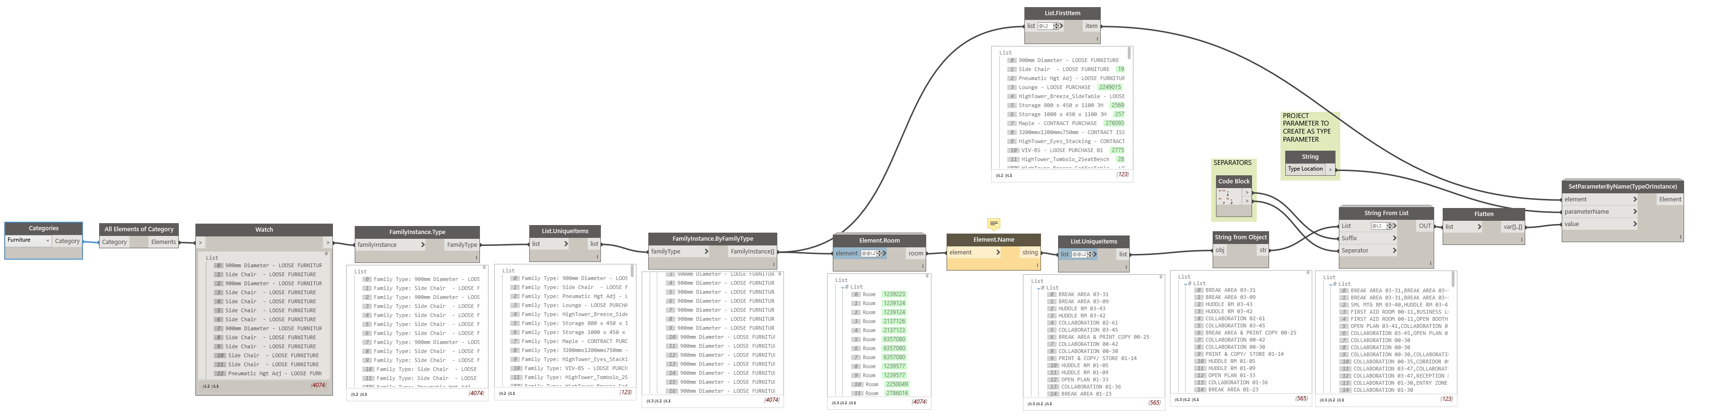1713x416 pixels.
Task: Click the first List.UniqueItems list input chevron
Action: [566, 244]
